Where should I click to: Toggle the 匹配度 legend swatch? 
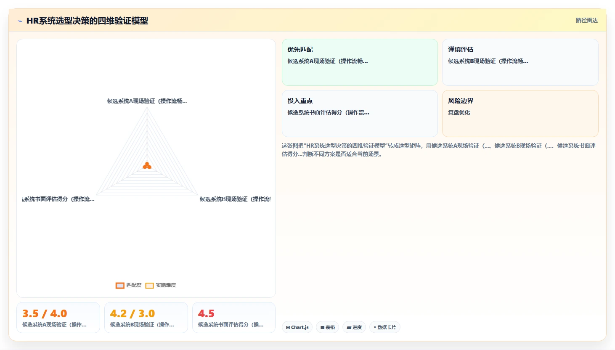[x=120, y=286]
